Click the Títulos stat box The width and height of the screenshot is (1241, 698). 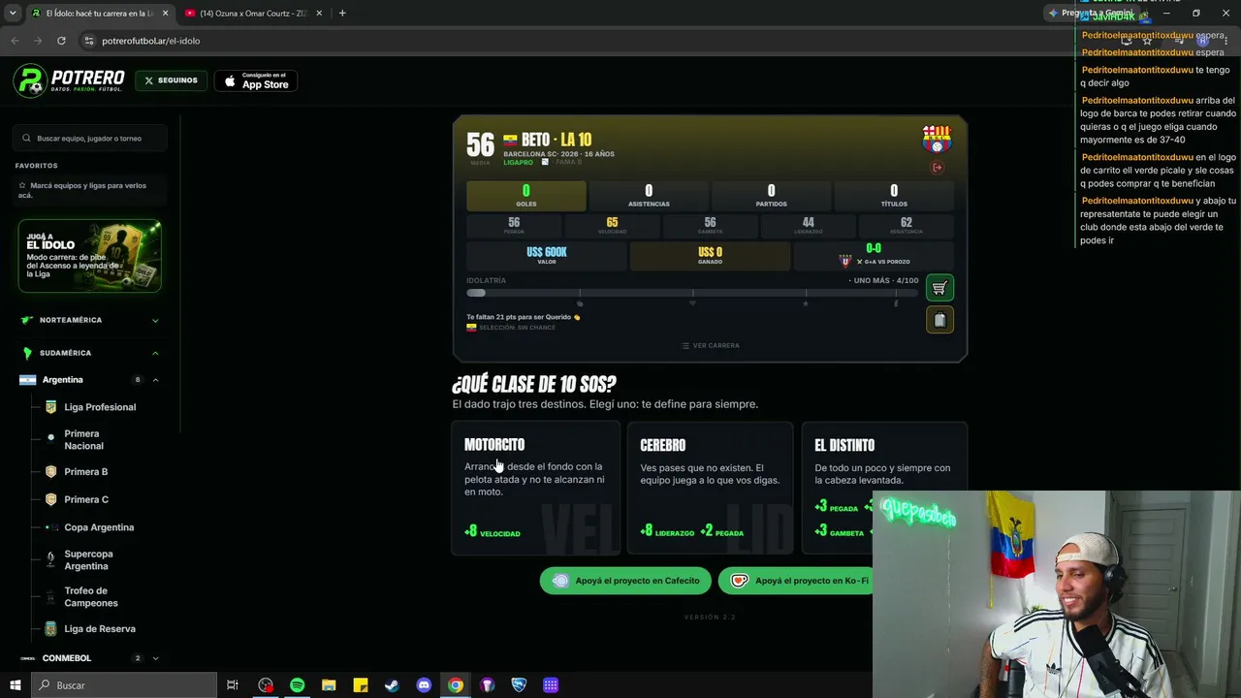tap(894, 196)
